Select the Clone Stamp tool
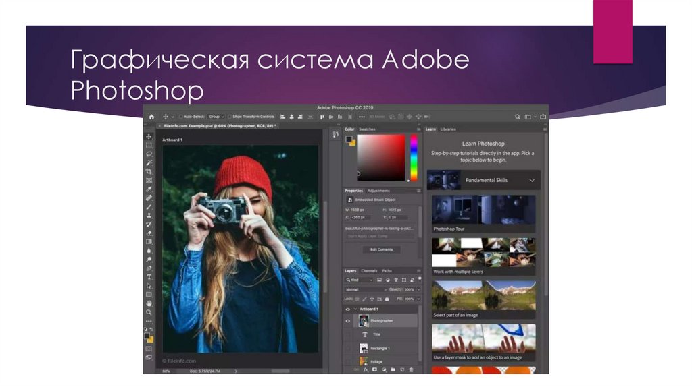Image resolution: width=692 pixels, height=387 pixels. pyautogui.click(x=149, y=216)
